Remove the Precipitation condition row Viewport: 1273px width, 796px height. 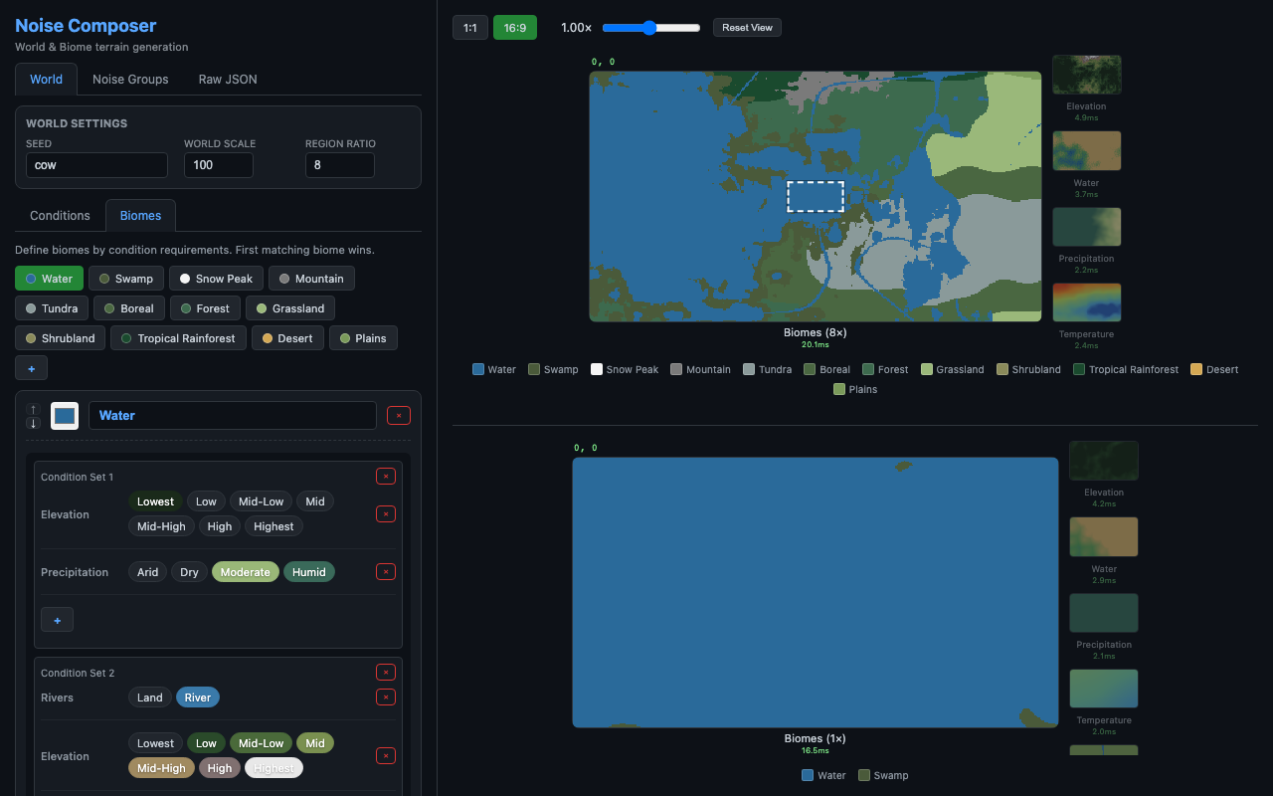coord(385,572)
